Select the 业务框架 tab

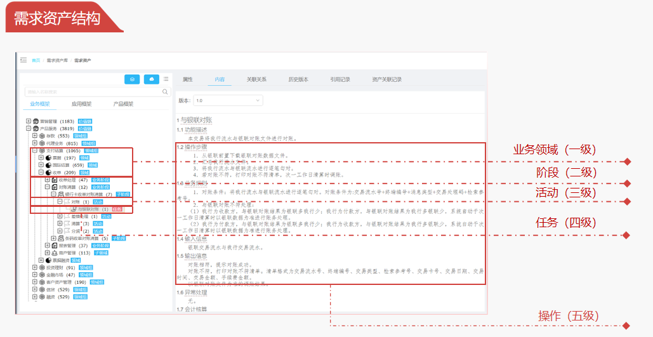[x=40, y=103]
